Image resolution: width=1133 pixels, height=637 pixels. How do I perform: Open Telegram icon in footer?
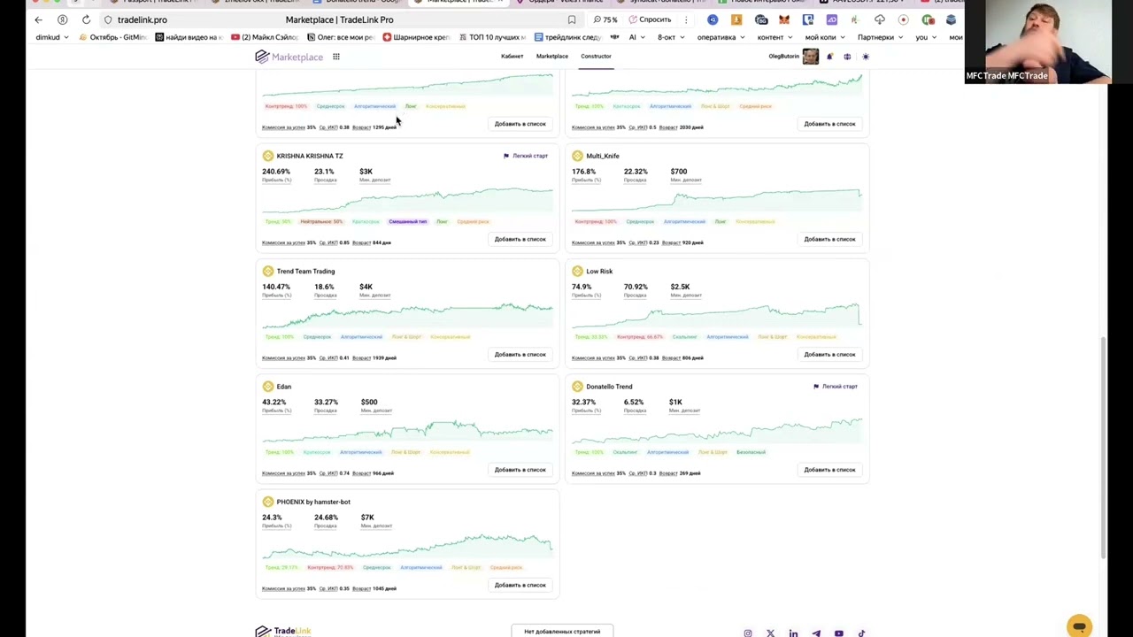(816, 633)
